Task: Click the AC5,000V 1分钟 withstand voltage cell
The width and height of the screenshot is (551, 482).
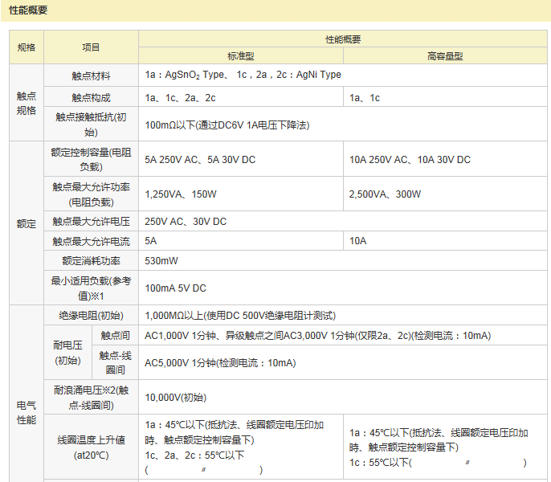Action: click(x=219, y=363)
